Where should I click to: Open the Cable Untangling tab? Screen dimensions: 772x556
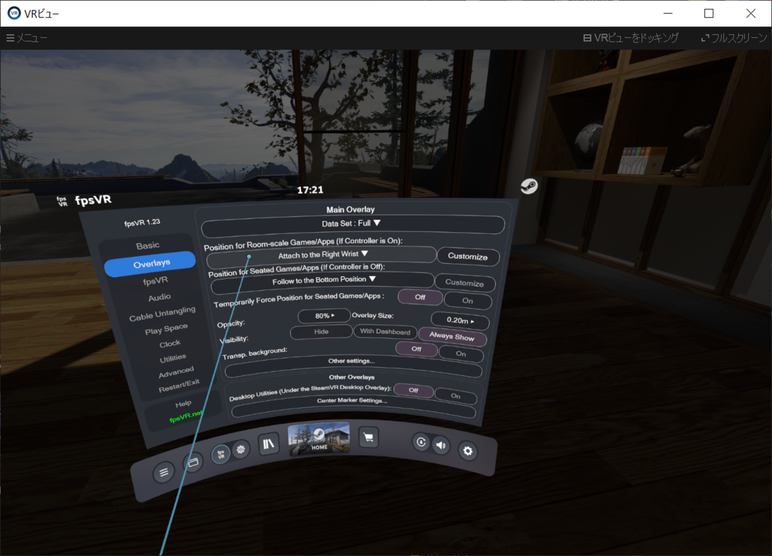click(162, 314)
